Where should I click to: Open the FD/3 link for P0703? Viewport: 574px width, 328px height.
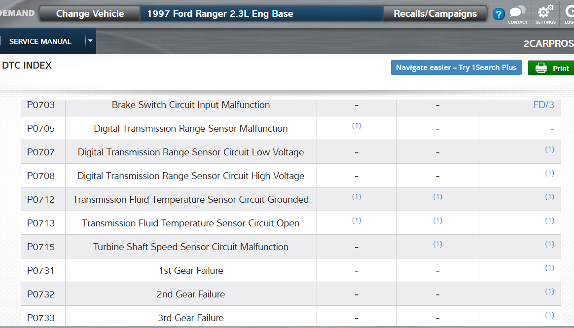pyautogui.click(x=543, y=105)
